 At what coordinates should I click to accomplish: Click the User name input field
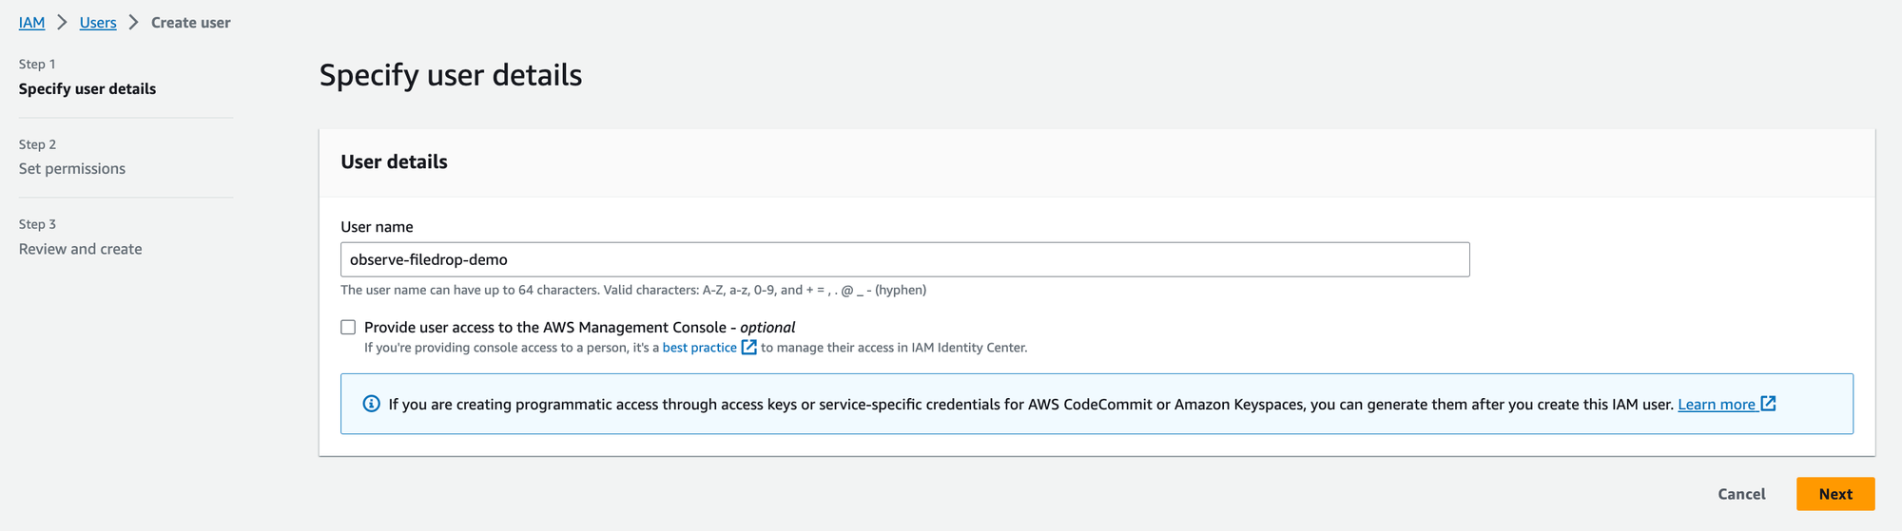pyautogui.click(x=904, y=259)
